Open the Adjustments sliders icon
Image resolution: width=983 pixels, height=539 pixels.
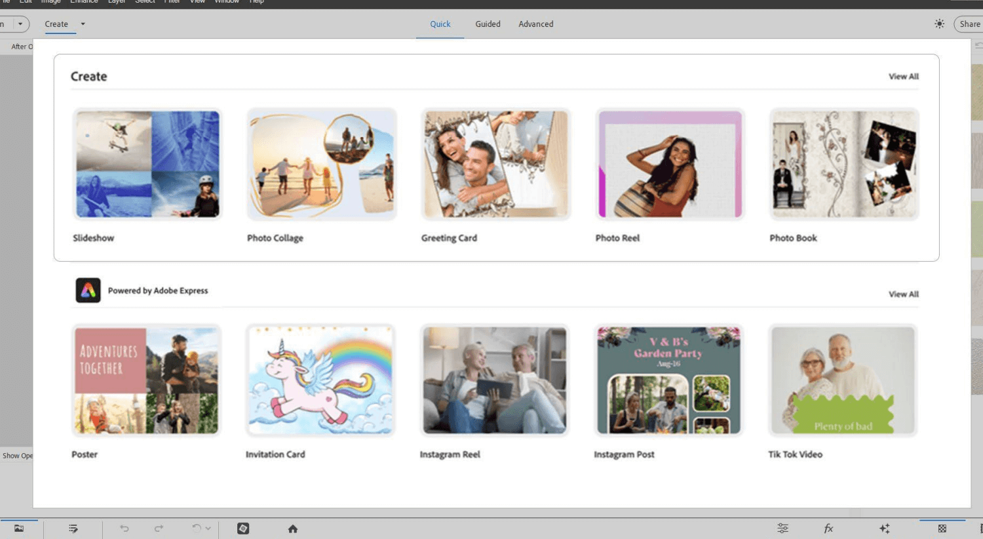tap(782, 529)
